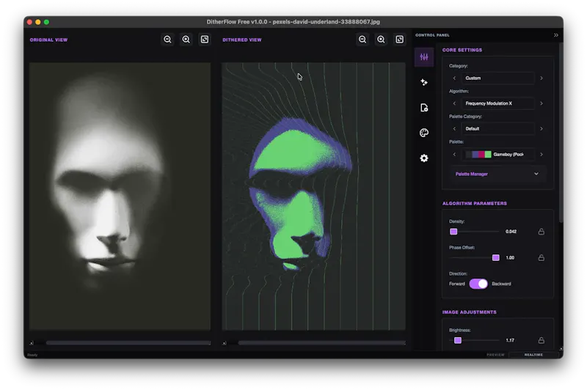Zoom in on the Dithered View
The width and height of the screenshot is (587, 390).
point(381,40)
